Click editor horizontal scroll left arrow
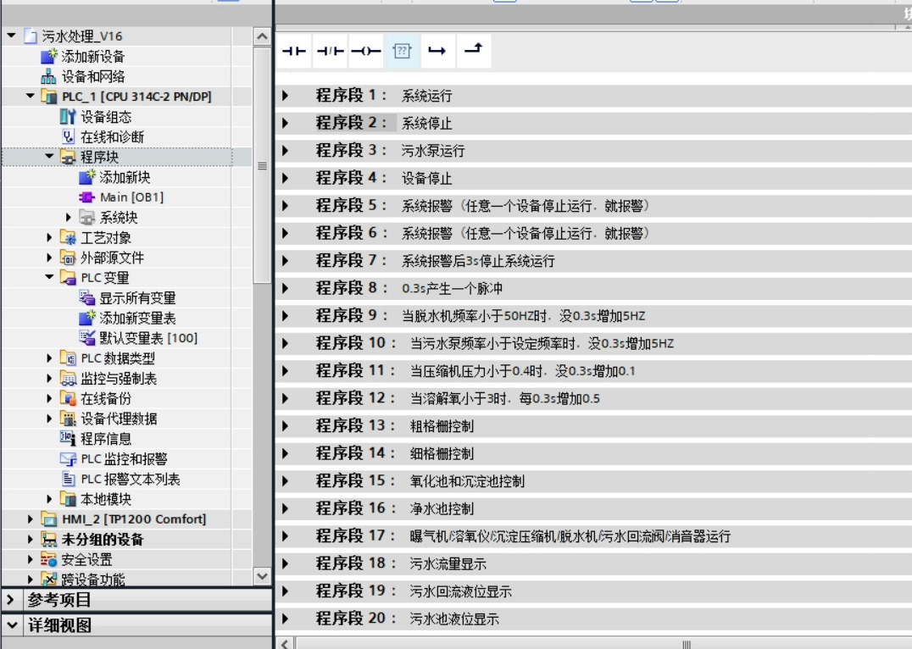912x649 pixels. pyautogui.click(x=285, y=644)
